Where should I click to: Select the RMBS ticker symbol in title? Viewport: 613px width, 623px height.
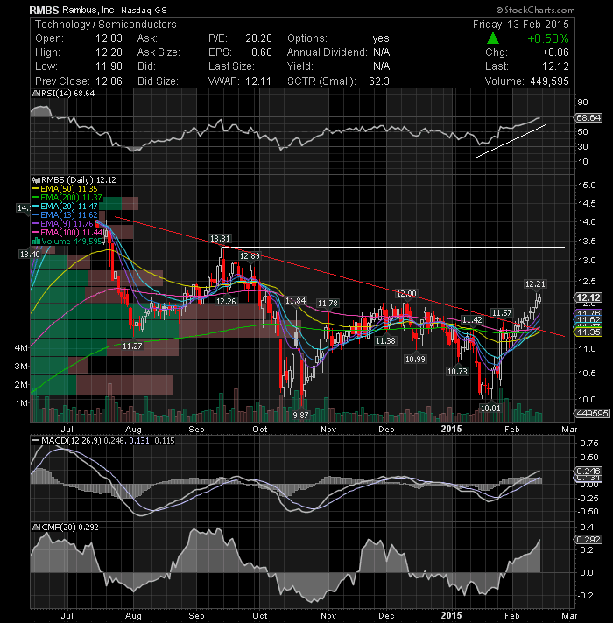(44, 10)
